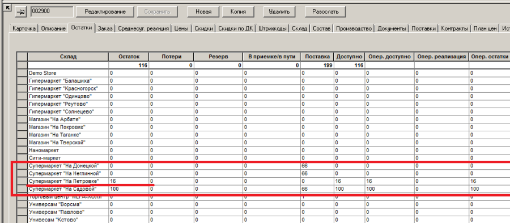The height and width of the screenshot is (223, 510).
Task: Click the Редактирование button
Action: tap(105, 12)
